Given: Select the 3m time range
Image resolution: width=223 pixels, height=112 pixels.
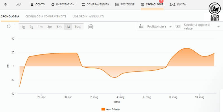Looking at the screenshot, I should pos(50,27).
